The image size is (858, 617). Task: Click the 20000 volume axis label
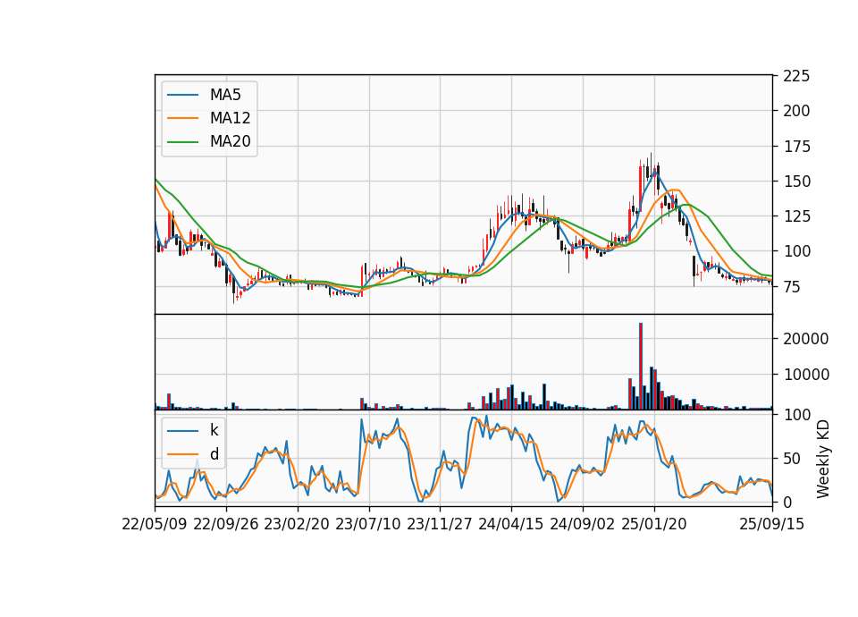point(806,339)
